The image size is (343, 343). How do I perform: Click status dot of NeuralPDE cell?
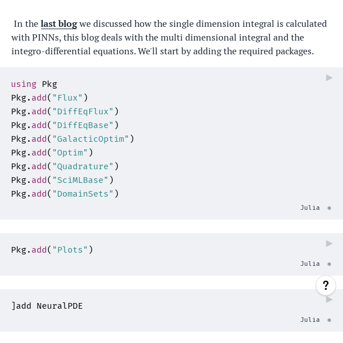pyautogui.click(x=329, y=320)
